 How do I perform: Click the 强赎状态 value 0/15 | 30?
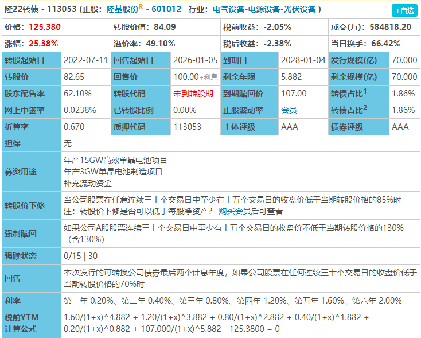80,256
